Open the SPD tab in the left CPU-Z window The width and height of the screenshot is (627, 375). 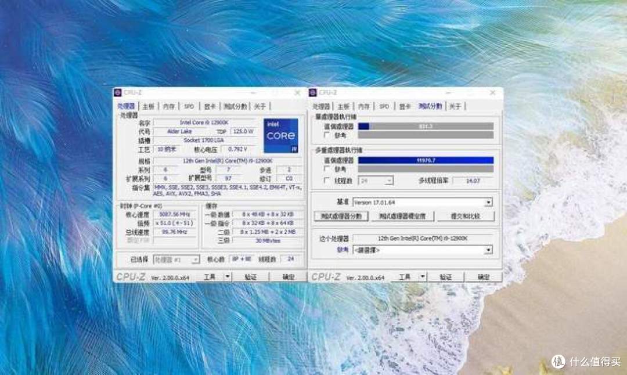189,106
